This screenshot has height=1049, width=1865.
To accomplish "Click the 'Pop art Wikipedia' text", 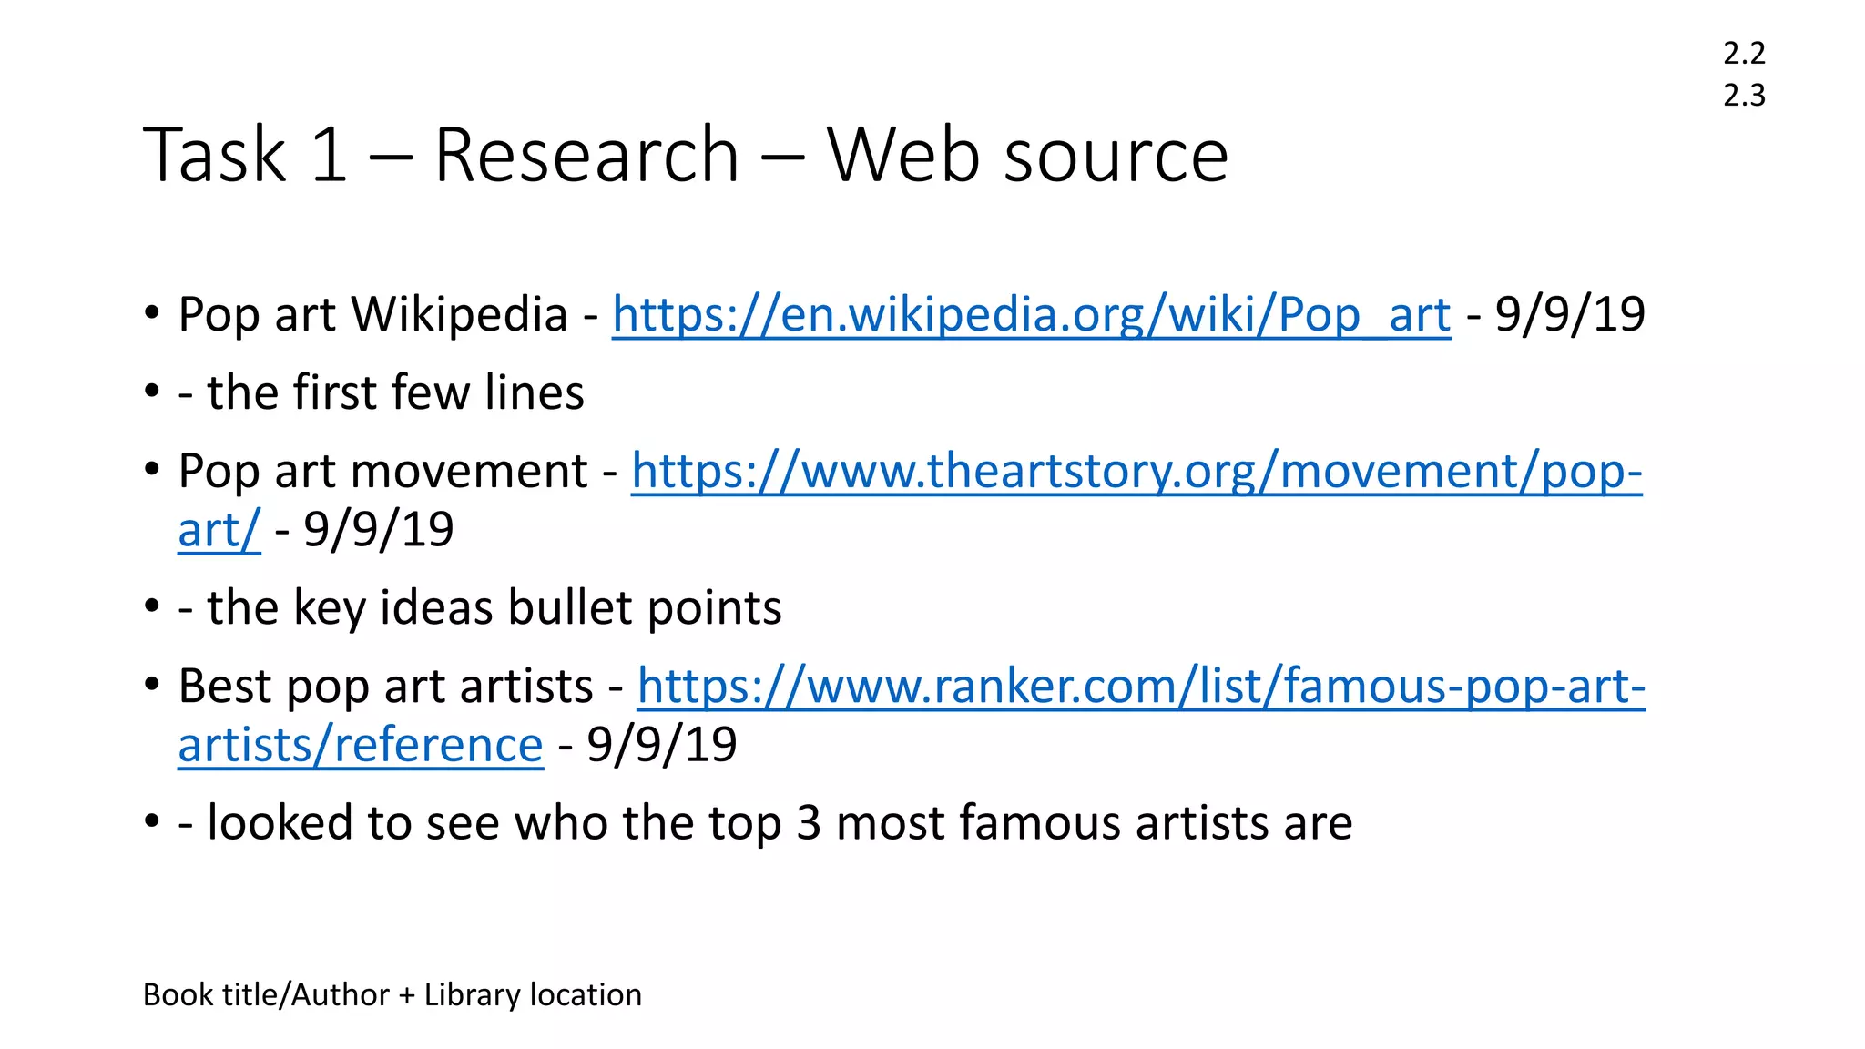I will pos(372,315).
